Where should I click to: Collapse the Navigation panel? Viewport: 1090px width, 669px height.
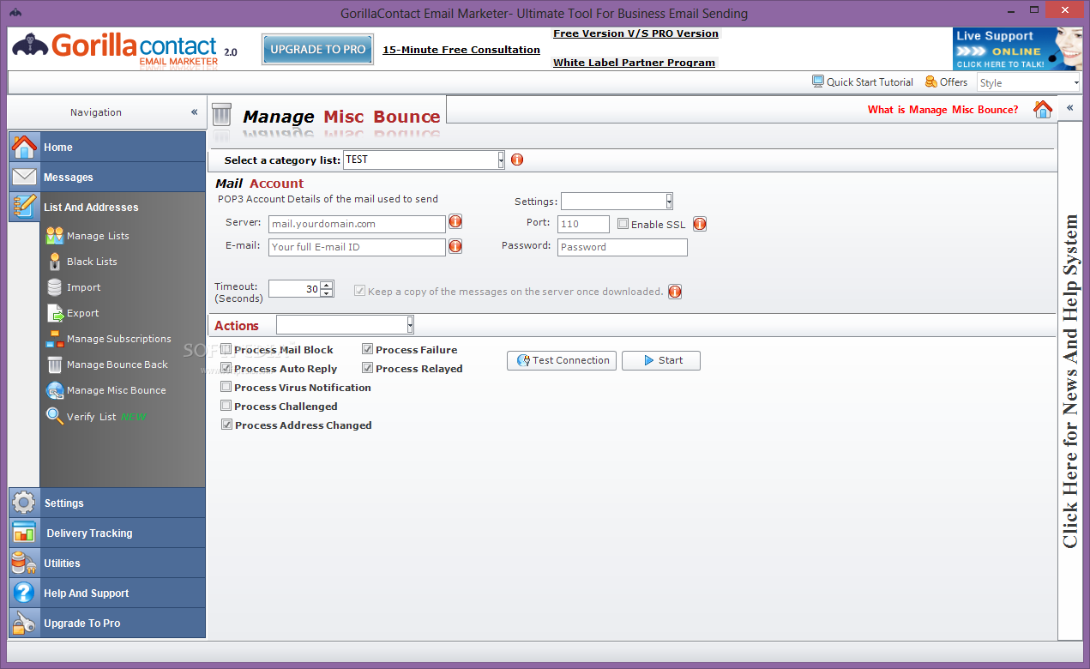point(195,112)
